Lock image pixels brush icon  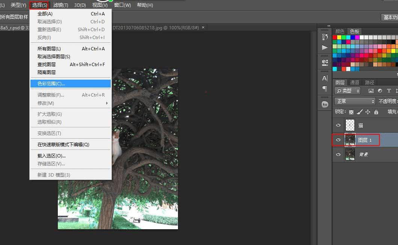pos(359,112)
